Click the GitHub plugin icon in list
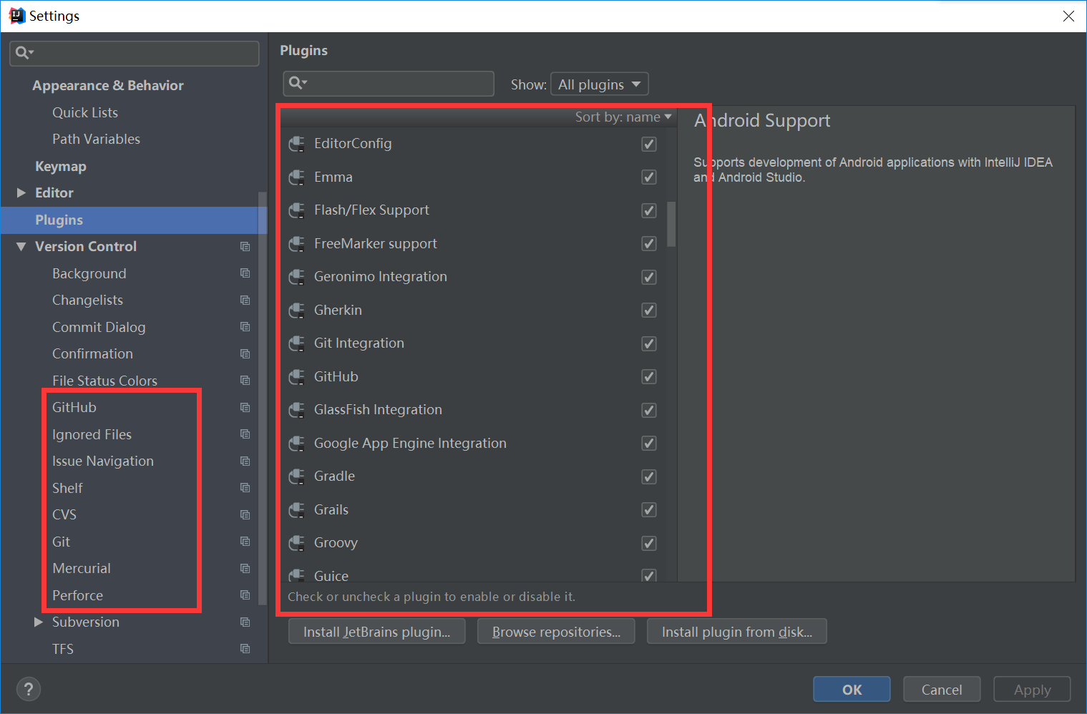 tap(296, 377)
